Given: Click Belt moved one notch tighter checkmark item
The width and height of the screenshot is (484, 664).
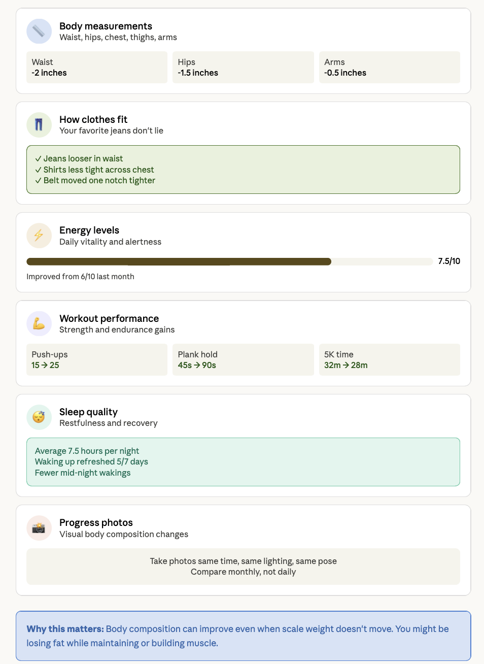Looking at the screenshot, I should [x=95, y=181].
